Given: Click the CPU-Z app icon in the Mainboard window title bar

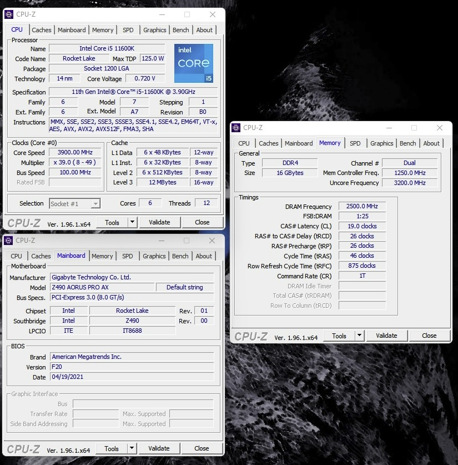Looking at the screenshot, I should pyautogui.click(x=8, y=240).
